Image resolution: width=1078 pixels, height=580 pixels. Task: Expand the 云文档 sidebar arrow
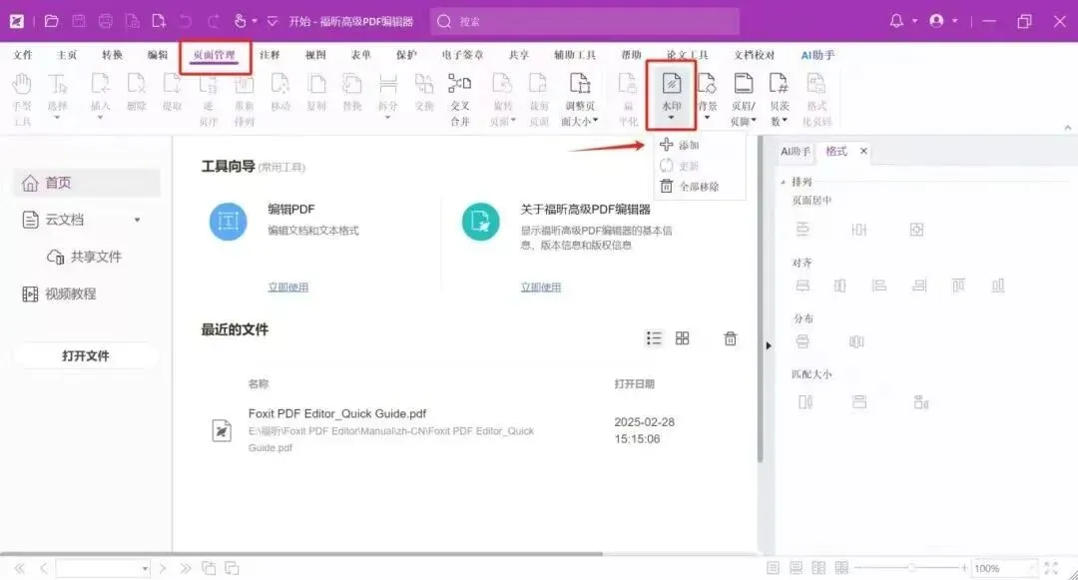coord(138,220)
